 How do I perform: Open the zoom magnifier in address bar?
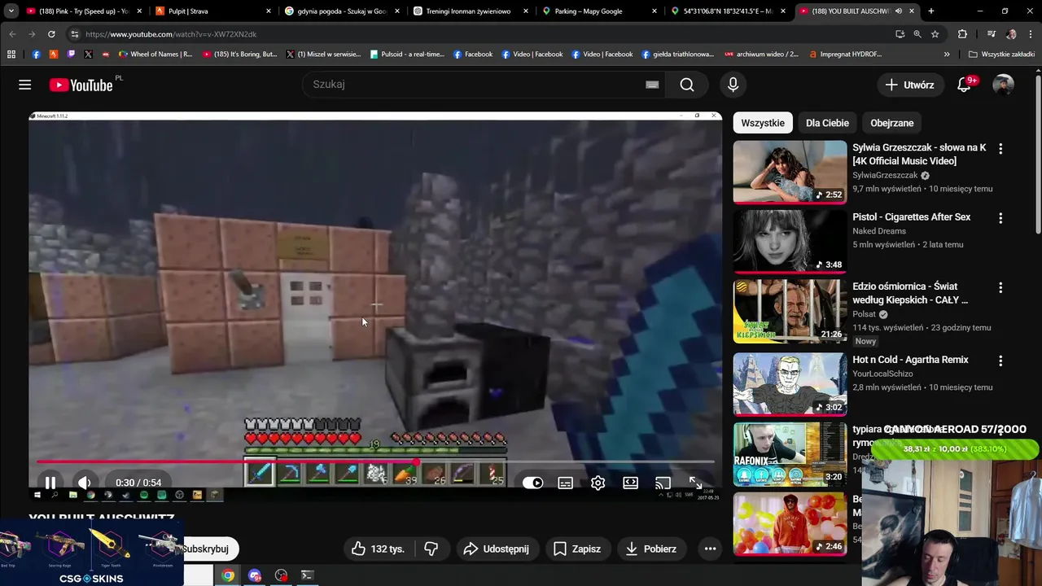tap(917, 34)
